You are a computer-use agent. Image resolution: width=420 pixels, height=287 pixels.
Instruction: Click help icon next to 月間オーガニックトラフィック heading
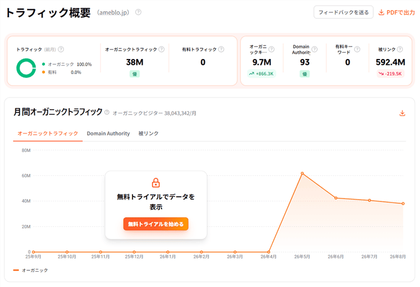pyautogui.click(x=107, y=112)
